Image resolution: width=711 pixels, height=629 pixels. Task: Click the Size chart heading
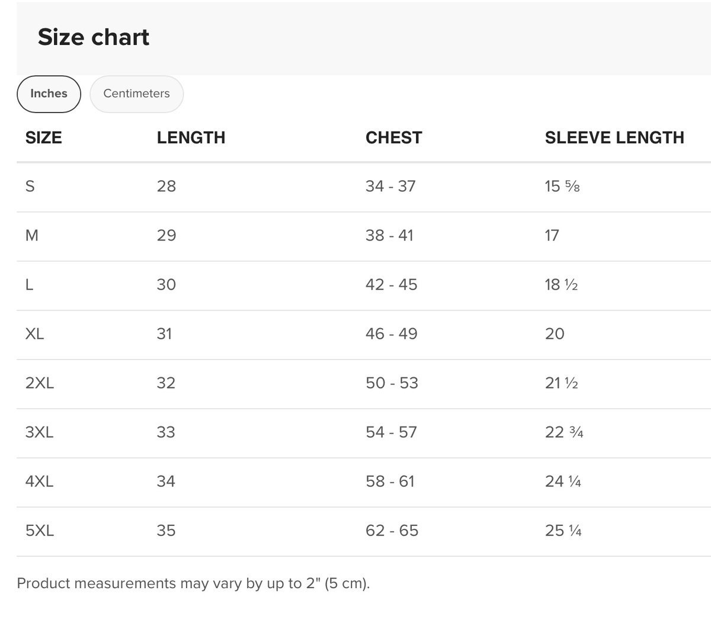click(x=94, y=37)
